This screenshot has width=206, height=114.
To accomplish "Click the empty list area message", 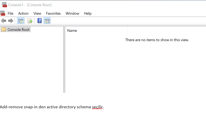I will (157, 40).
